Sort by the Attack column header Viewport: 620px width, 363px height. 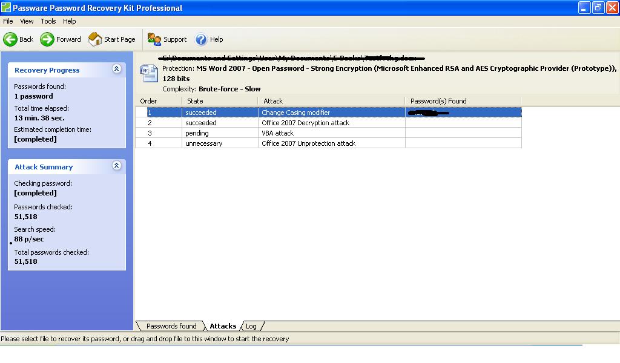tap(331, 101)
